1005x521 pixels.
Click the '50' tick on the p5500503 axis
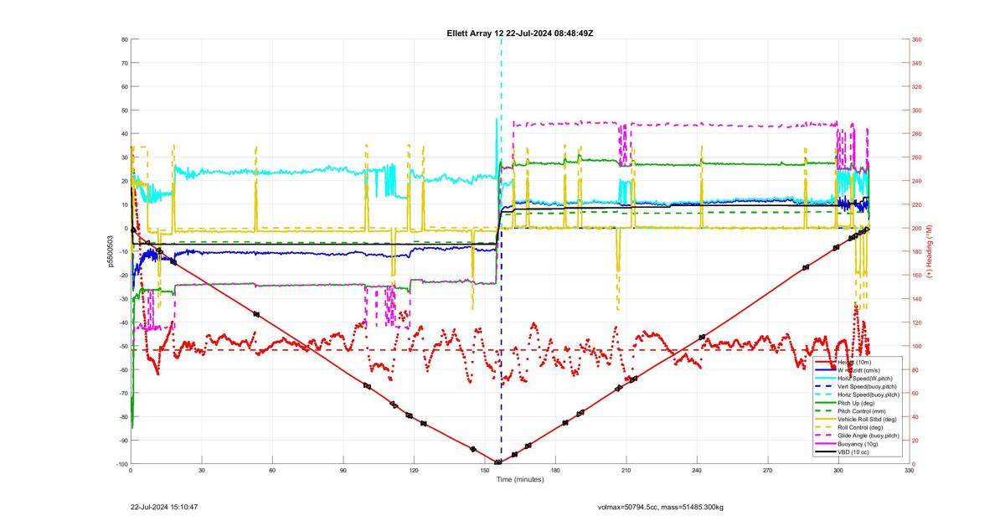click(124, 111)
